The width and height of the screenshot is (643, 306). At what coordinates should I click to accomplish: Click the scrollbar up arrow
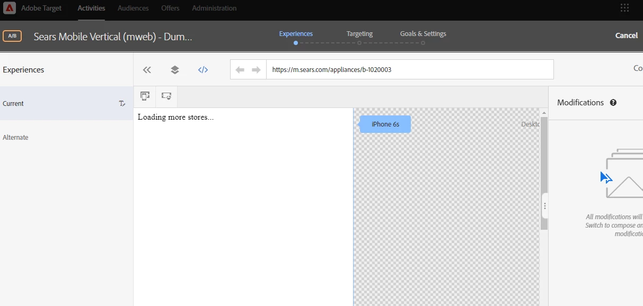coord(544,112)
